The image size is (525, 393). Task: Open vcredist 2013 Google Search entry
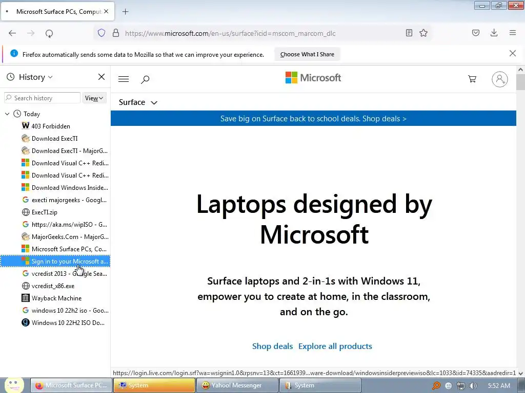[55, 274]
